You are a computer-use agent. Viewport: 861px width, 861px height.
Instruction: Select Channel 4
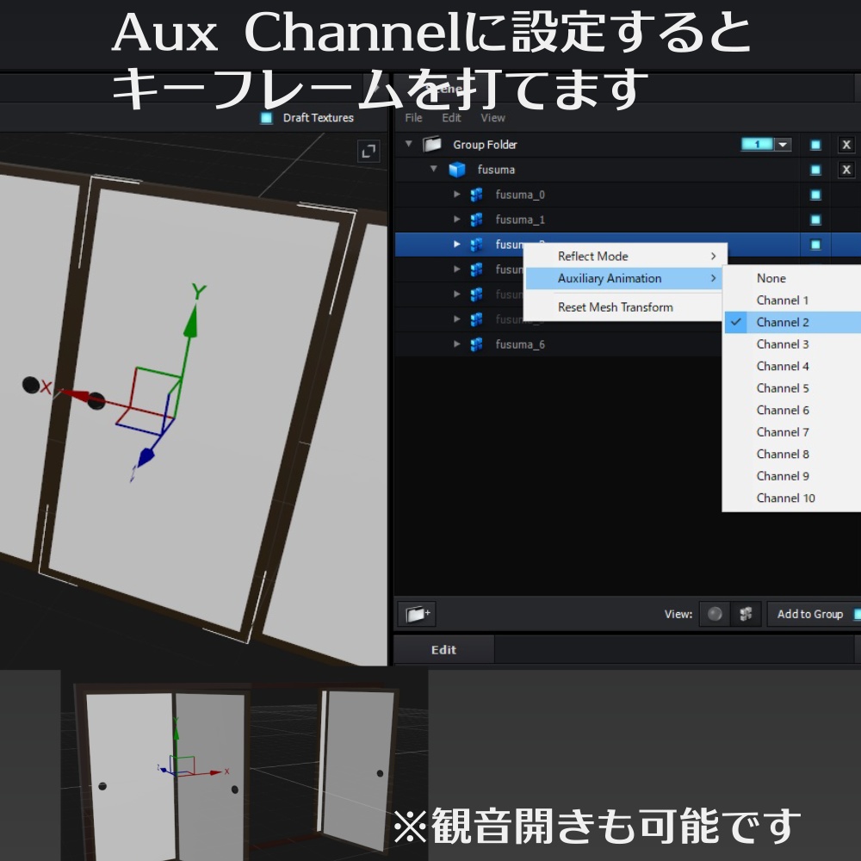click(792, 366)
